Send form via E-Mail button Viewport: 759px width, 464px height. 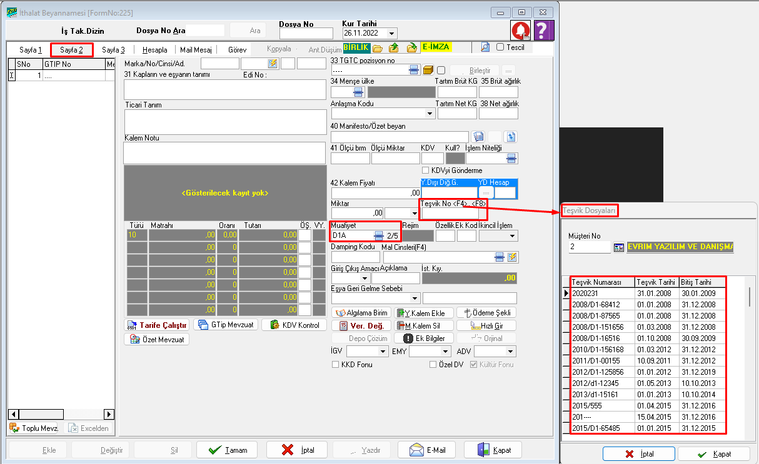428,450
